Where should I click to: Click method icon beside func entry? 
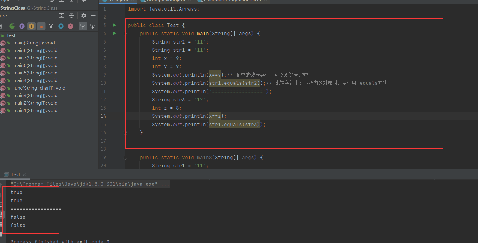tap(3, 88)
